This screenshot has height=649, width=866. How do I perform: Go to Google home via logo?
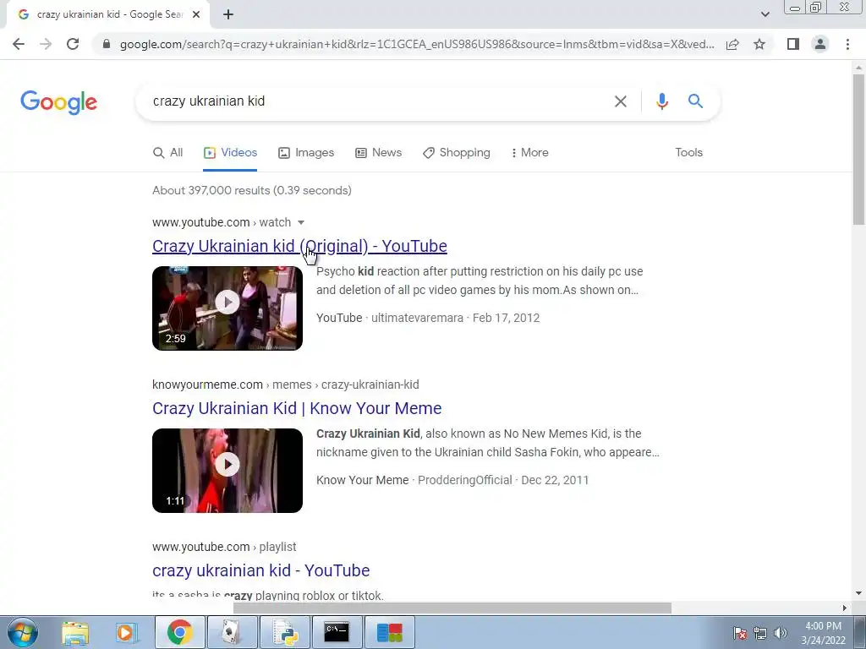(58, 102)
